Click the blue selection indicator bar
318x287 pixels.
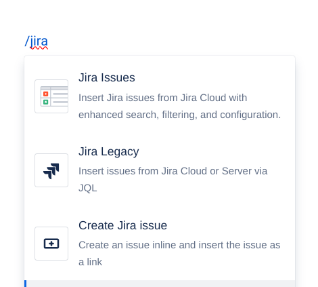click(25, 284)
